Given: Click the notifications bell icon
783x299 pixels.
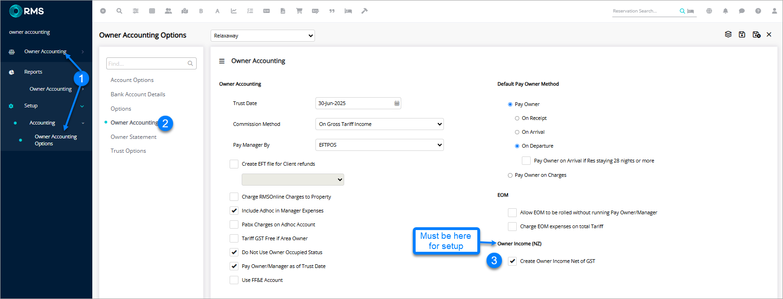Looking at the screenshot, I should click(725, 11).
